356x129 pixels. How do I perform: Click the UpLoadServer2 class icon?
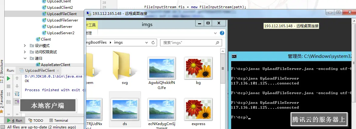pyautogui.click(x=44, y=33)
